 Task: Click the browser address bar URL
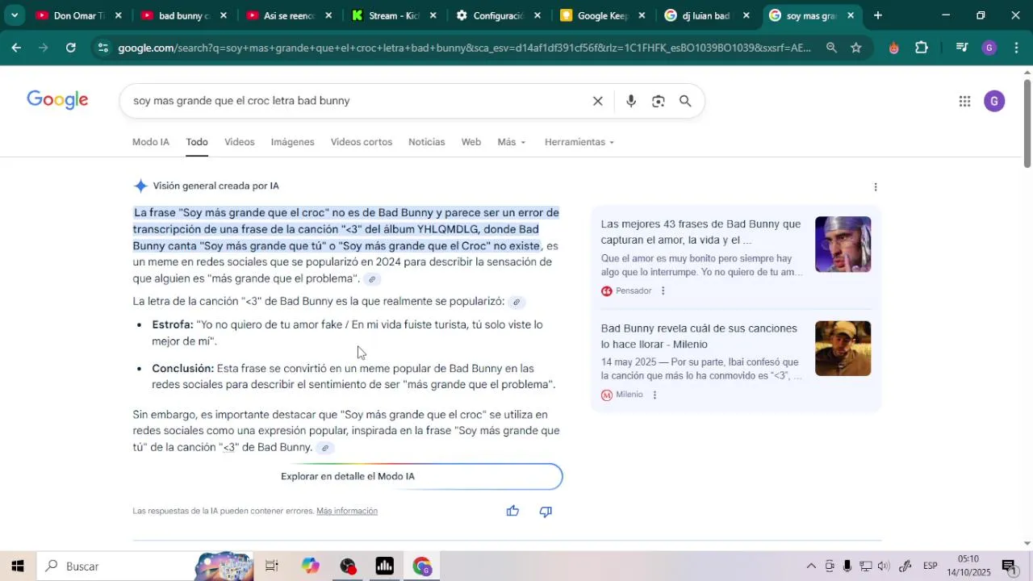coord(464,48)
